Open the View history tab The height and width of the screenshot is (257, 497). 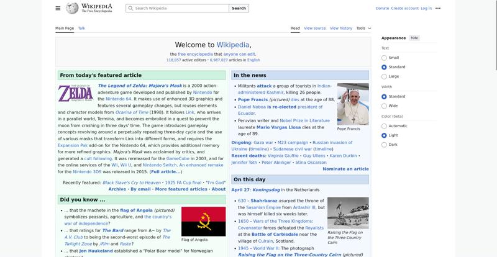coord(340,28)
